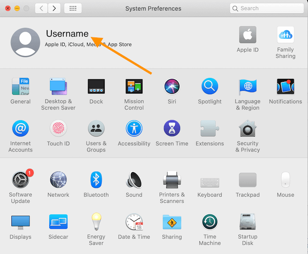This screenshot has height=254, width=308.
Task: Open the Sidecar preferences
Action: coord(59,222)
